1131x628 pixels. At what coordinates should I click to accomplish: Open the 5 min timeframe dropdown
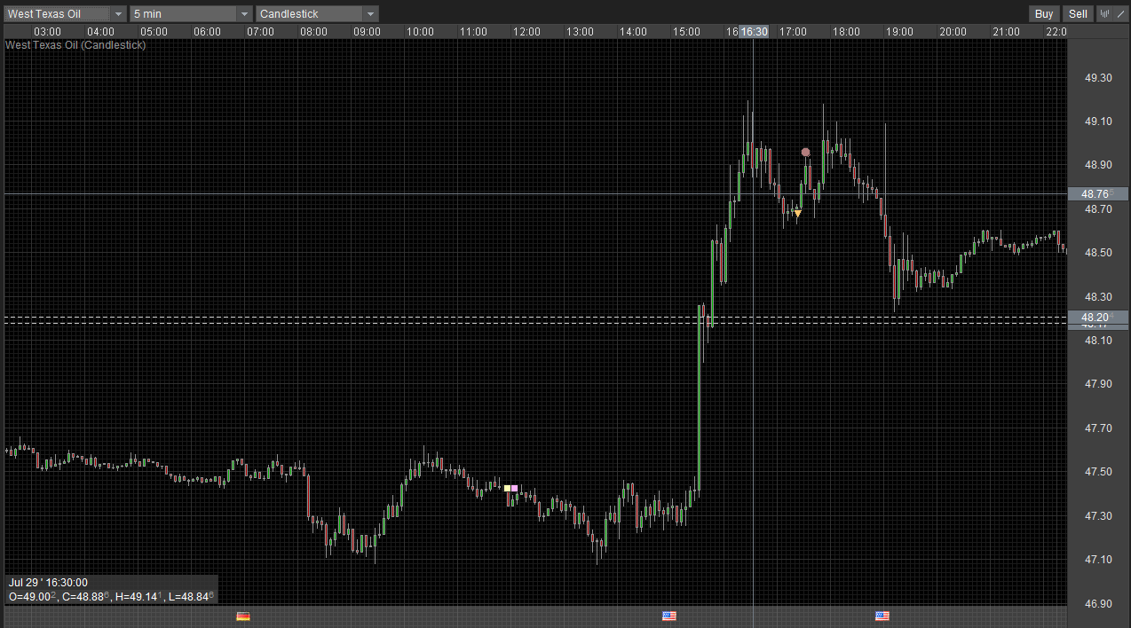click(191, 13)
